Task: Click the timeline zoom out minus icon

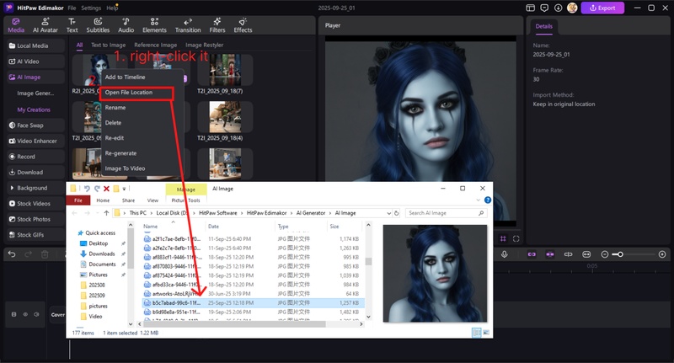Action: pyautogui.click(x=604, y=254)
